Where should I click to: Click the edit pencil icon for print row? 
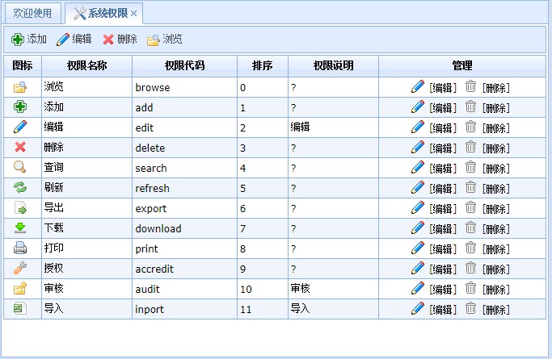(418, 248)
